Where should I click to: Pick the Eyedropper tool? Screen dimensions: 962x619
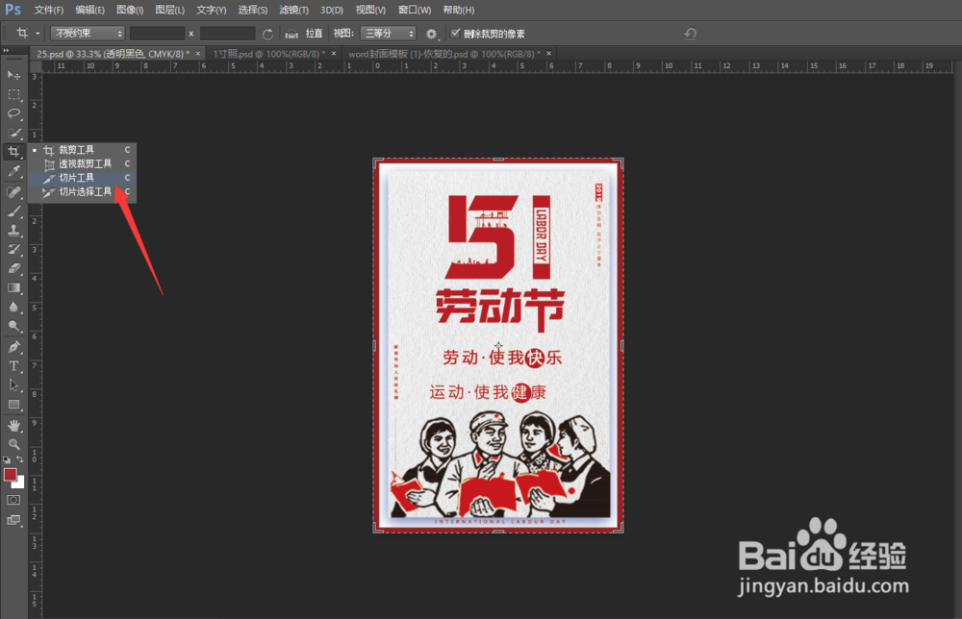(13, 172)
